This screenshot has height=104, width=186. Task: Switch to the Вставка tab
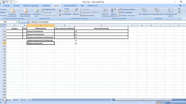tap(17, 5)
